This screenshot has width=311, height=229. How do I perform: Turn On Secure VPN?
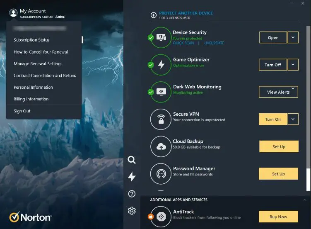click(x=272, y=119)
